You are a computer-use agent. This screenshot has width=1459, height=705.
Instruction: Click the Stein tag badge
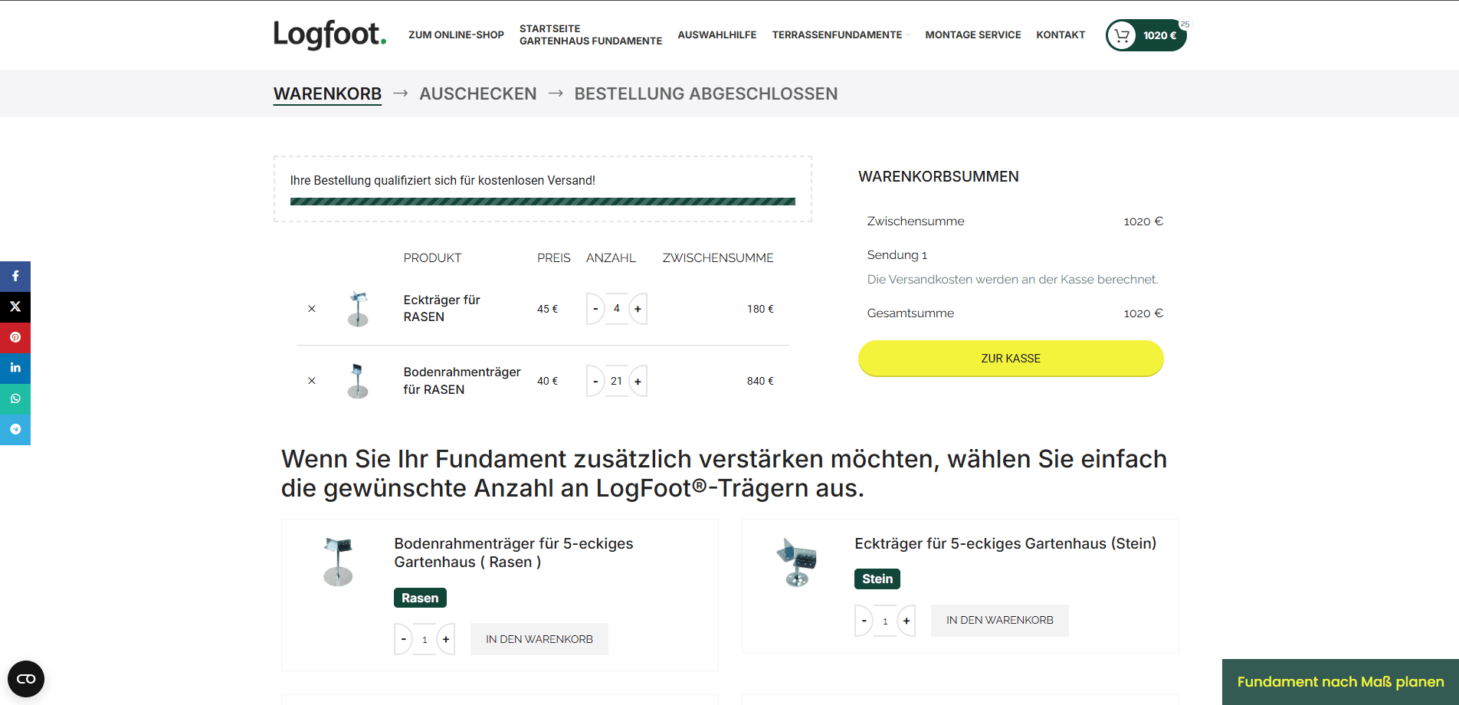point(877,579)
